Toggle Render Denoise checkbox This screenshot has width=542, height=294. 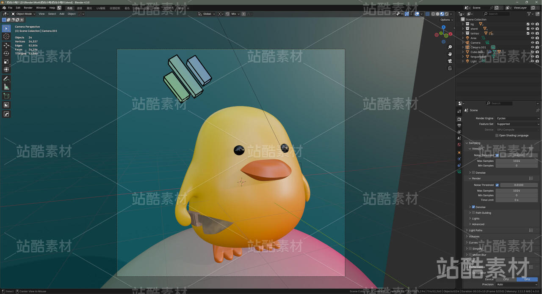coord(473,207)
